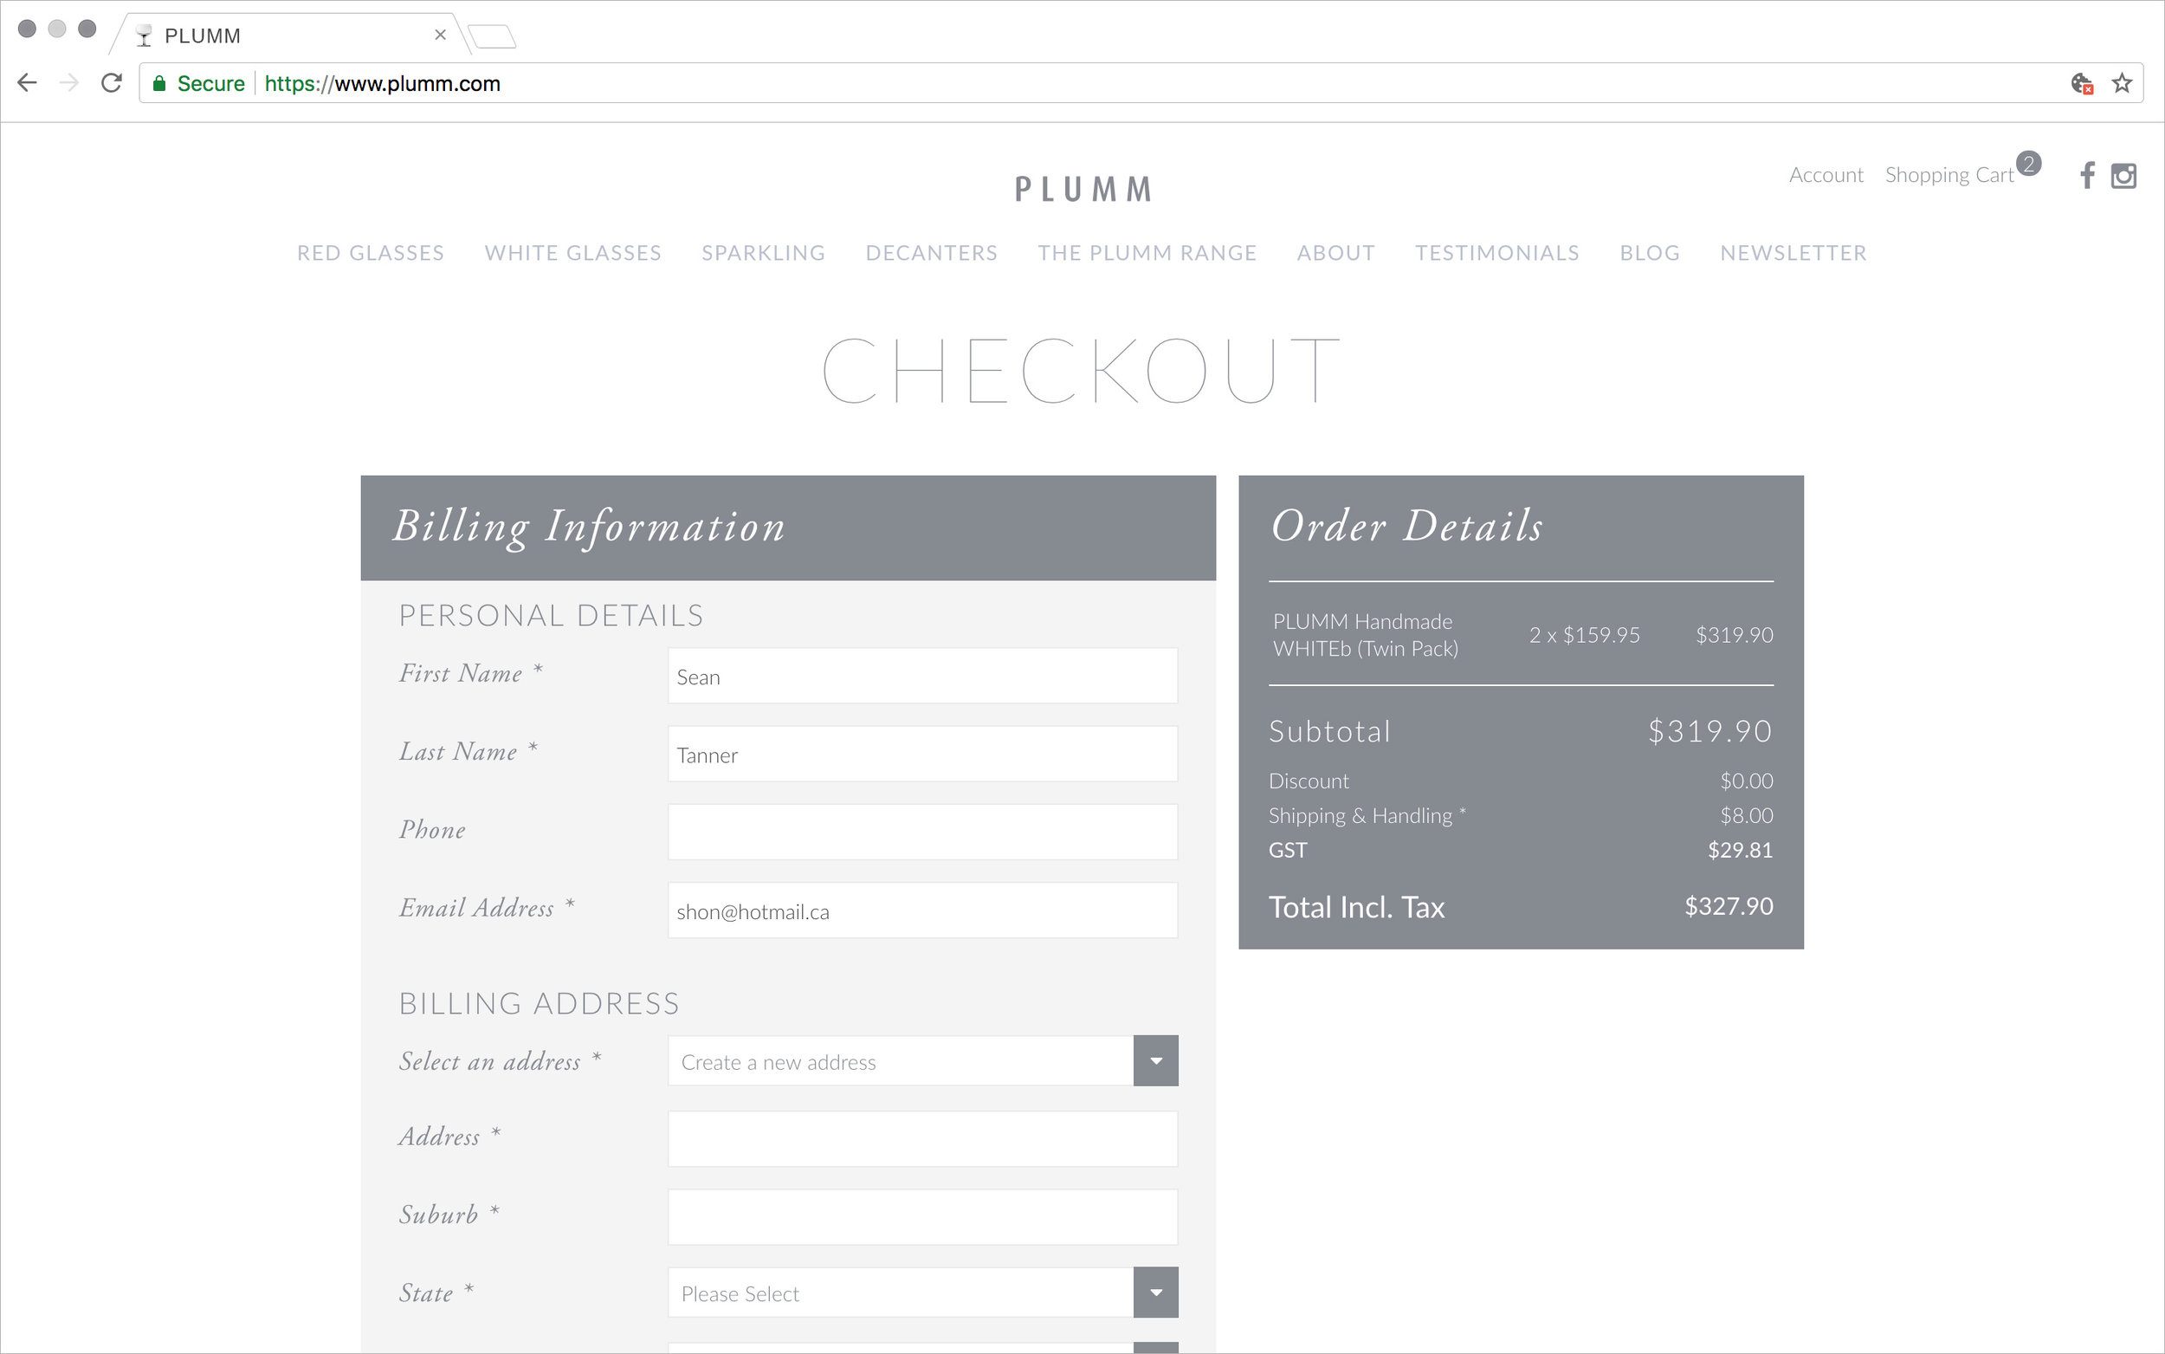Screen dimensions: 2165x1354
Task: Click the PLUMM logo
Action: pyautogui.click(x=1083, y=189)
